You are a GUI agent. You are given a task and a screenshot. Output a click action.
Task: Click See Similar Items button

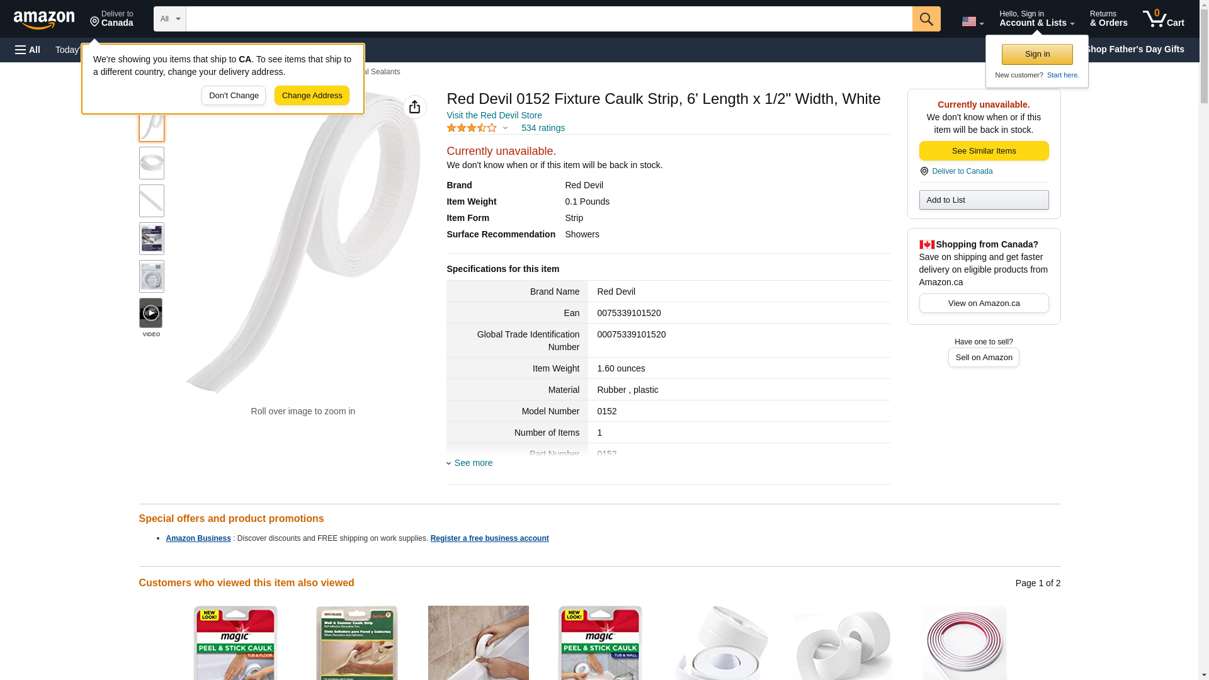(x=984, y=151)
